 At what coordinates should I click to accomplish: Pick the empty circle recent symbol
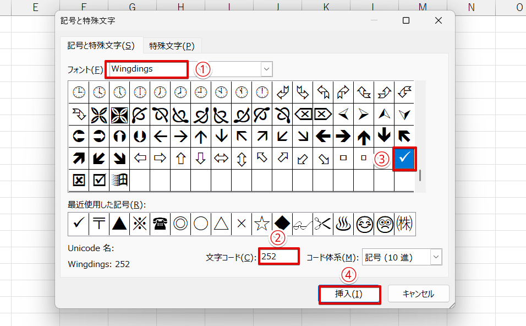pyautogui.click(x=201, y=224)
